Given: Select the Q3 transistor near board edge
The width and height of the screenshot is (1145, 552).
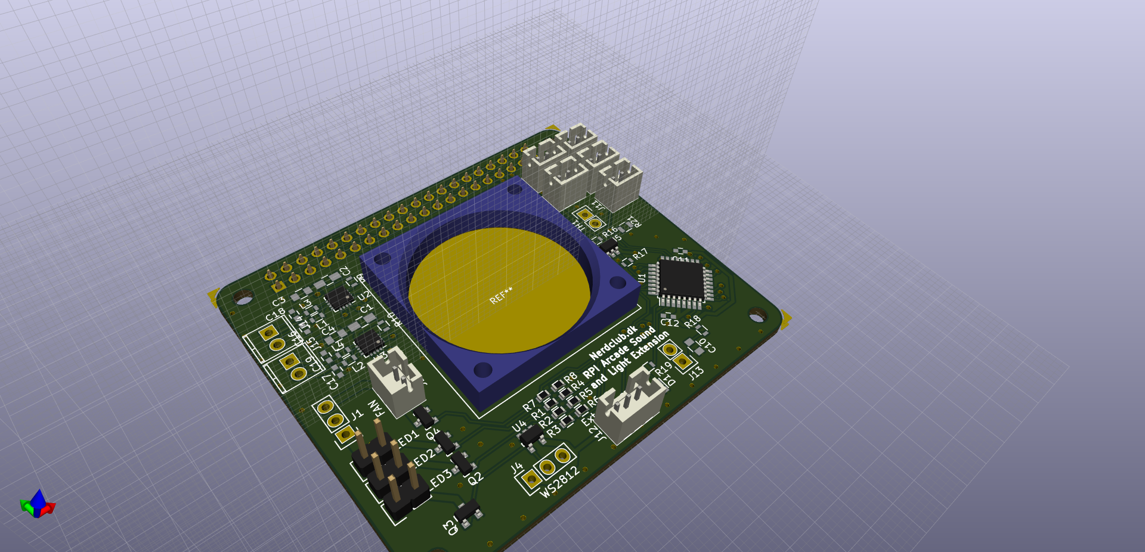Looking at the screenshot, I should [x=467, y=513].
